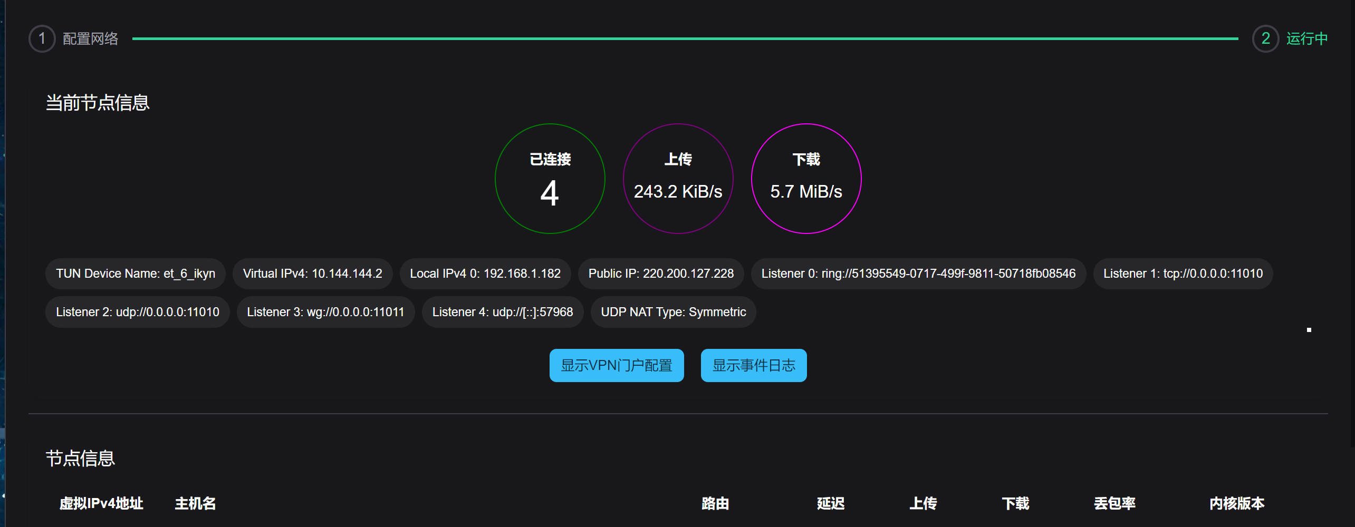This screenshot has height=527, width=1355.
Task: Click the TUN Device Name et_6_ikyn chip
Action: pyautogui.click(x=135, y=273)
